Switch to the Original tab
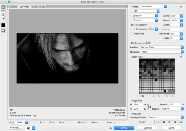Screen dimensions: 186x131 coord(13,7)
